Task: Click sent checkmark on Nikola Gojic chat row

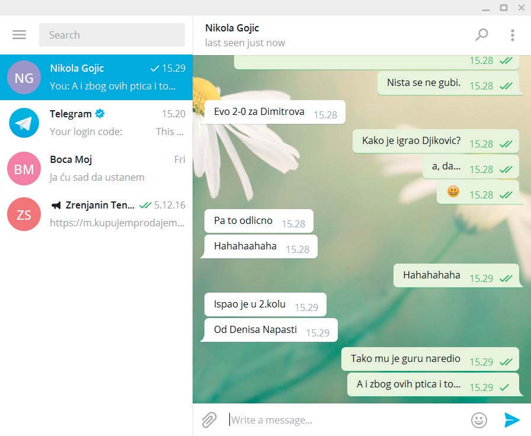Action: (x=155, y=68)
